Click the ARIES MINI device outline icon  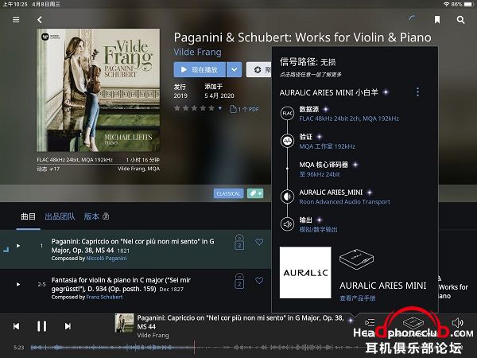(x=356, y=259)
